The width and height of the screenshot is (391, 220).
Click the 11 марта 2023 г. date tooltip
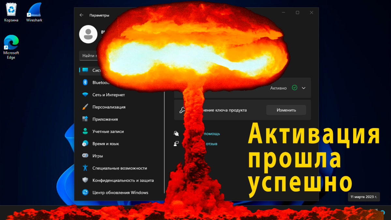coord(364,197)
